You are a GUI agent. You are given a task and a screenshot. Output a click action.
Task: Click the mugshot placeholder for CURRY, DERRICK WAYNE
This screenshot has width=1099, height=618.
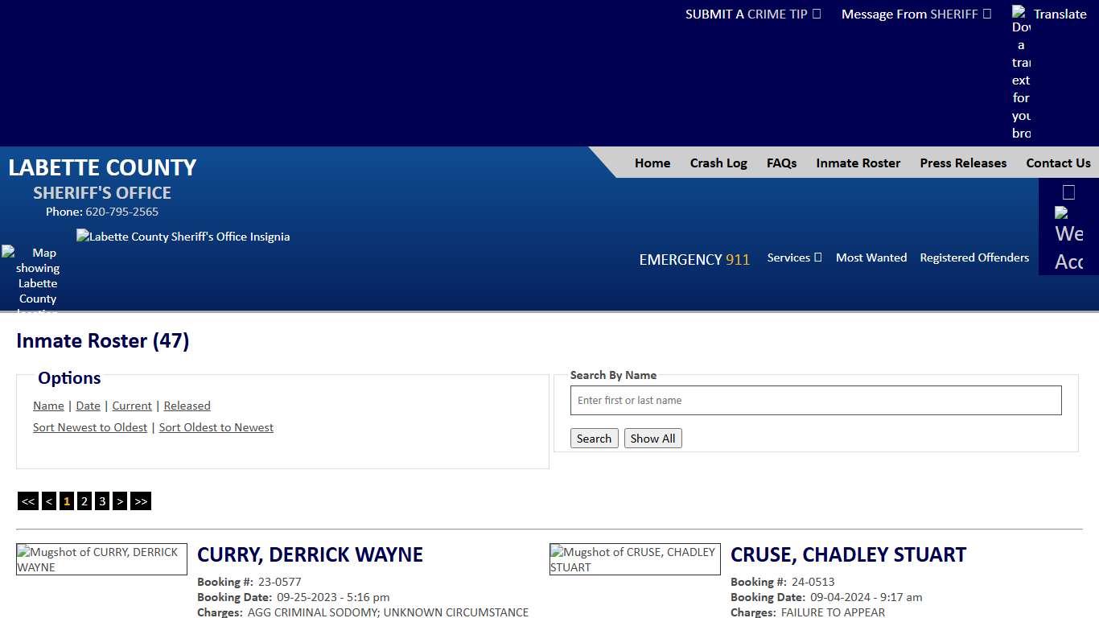[101, 558]
